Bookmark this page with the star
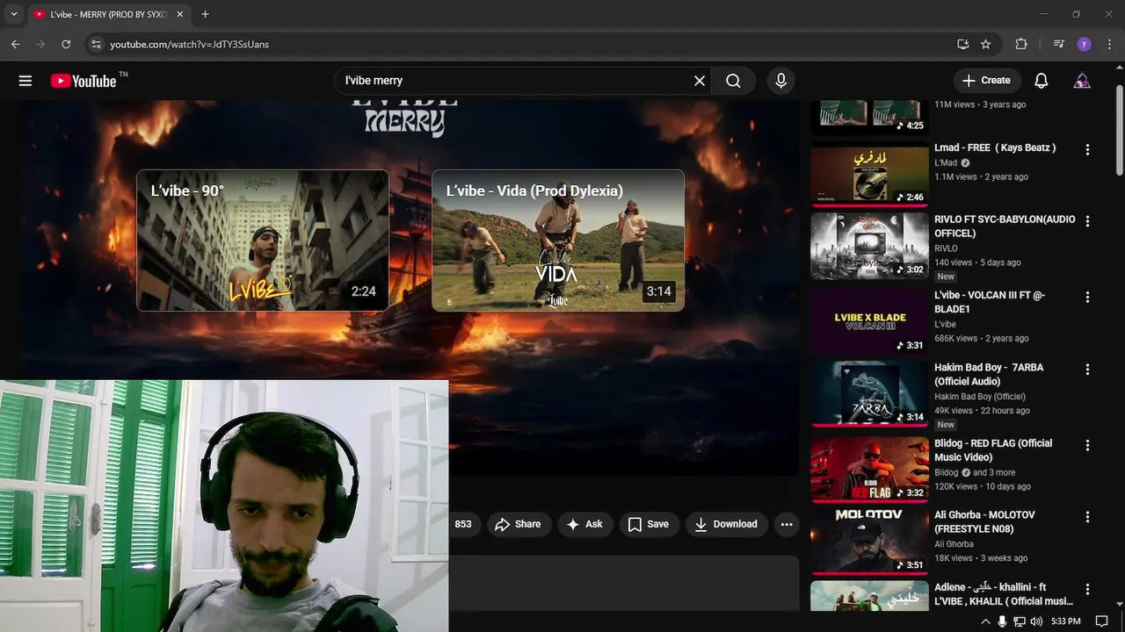1125x632 pixels. click(986, 44)
